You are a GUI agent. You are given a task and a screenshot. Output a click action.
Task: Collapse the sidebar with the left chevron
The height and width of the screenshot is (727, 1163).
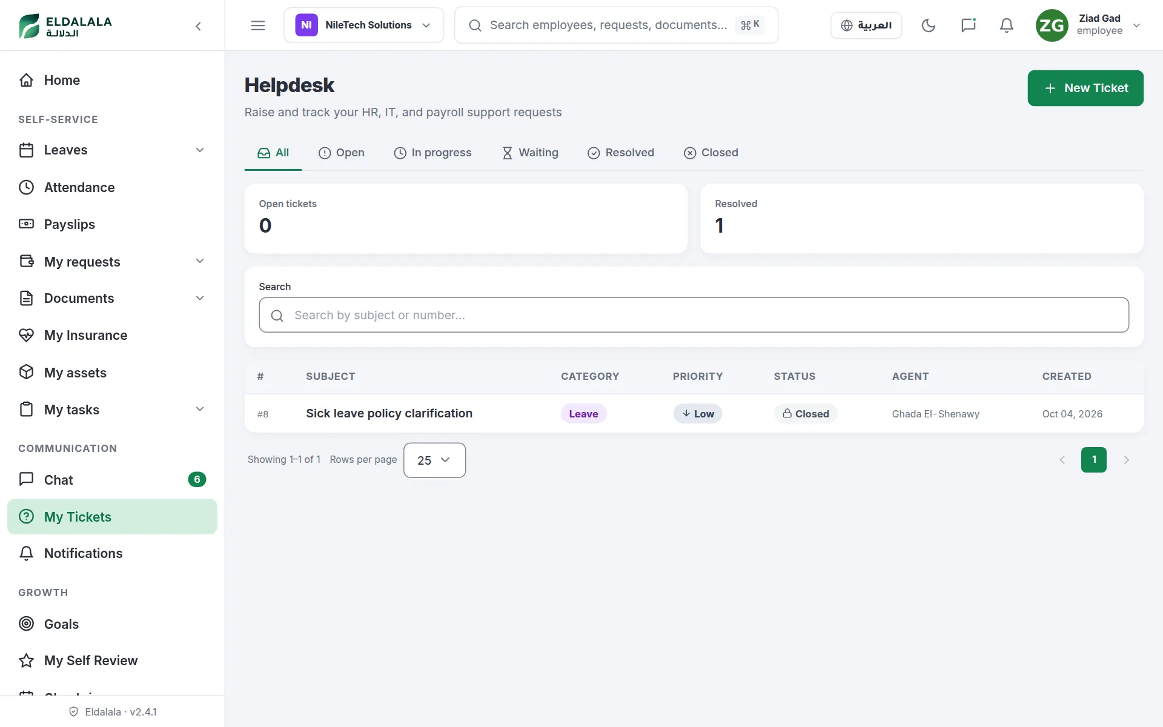coord(198,26)
